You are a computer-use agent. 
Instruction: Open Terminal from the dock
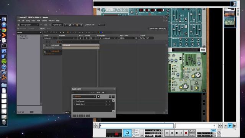[4, 46]
